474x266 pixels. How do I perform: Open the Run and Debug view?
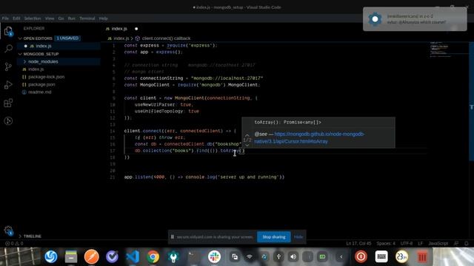click(8, 85)
